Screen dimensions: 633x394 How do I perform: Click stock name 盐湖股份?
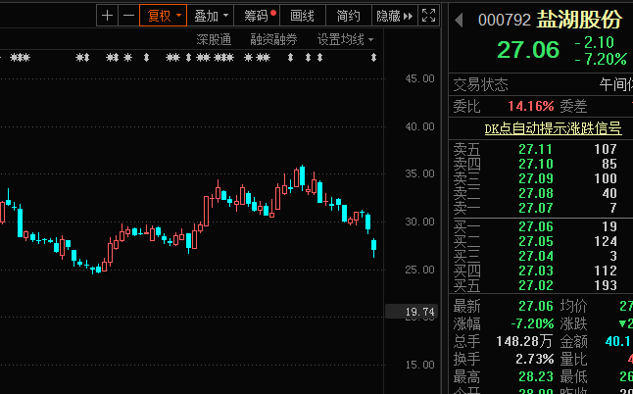pos(579,20)
